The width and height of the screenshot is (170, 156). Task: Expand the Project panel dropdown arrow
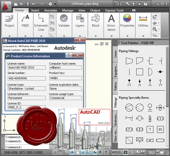coord(10,36)
